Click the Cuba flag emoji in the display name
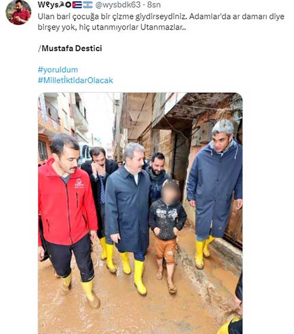This screenshot has height=334, width=294. (x=77, y=5)
